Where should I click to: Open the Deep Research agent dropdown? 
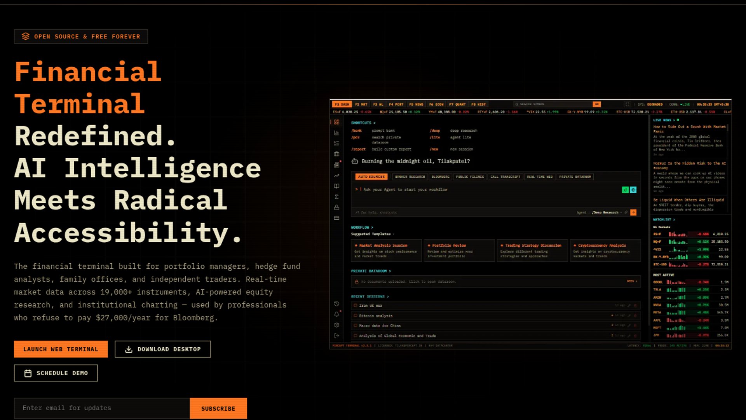[x=605, y=212]
